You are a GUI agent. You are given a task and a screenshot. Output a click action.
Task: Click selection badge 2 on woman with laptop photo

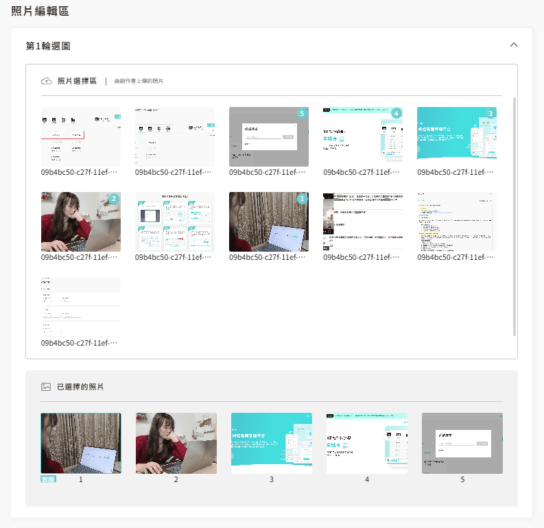(114, 199)
